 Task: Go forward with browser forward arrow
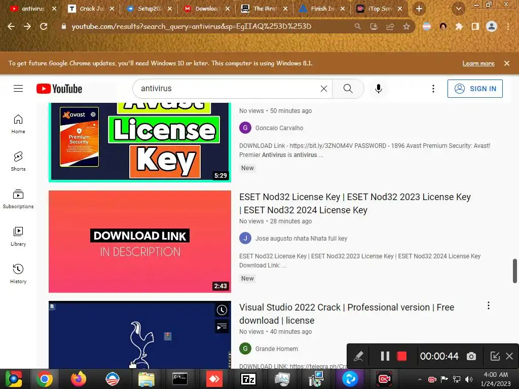click(27, 26)
